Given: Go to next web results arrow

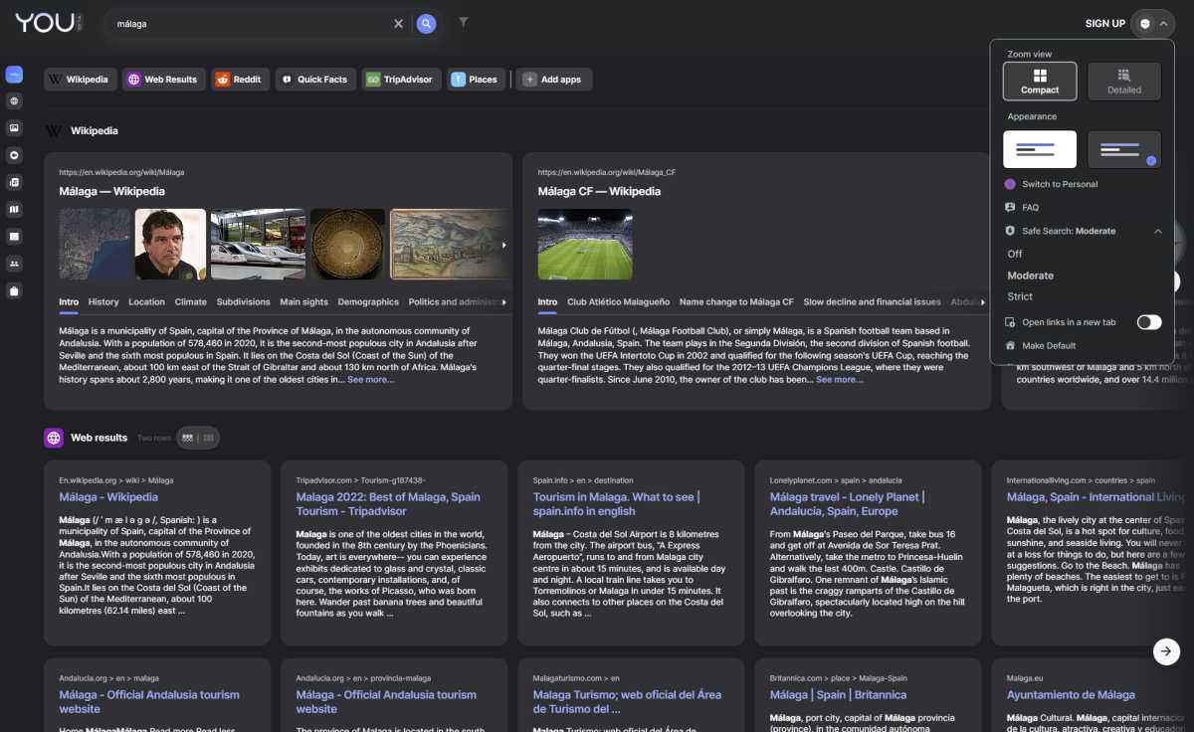Looking at the screenshot, I should [x=1167, y=651].
